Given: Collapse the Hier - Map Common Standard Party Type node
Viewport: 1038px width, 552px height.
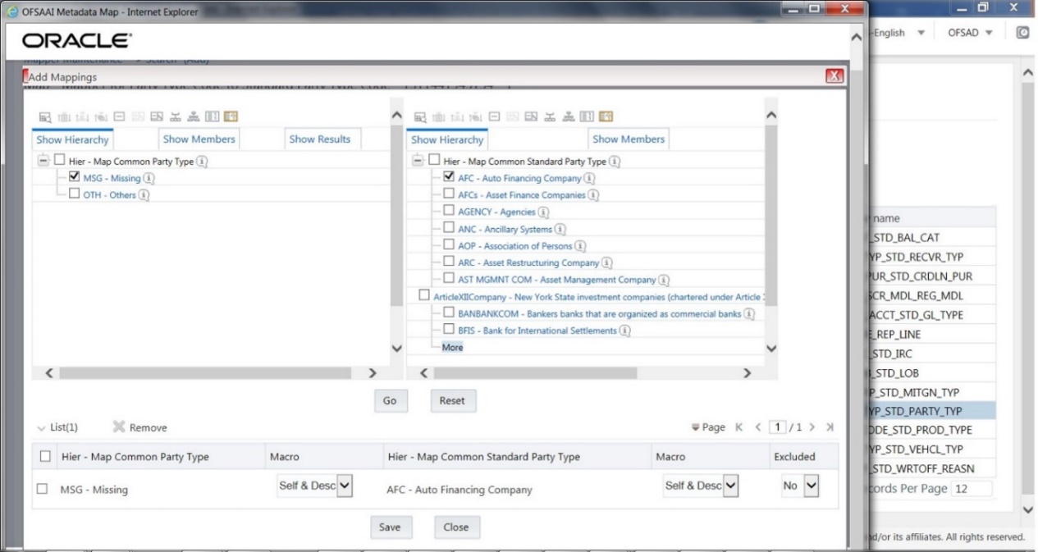Looking at the screenshot, I should point(418,162).
